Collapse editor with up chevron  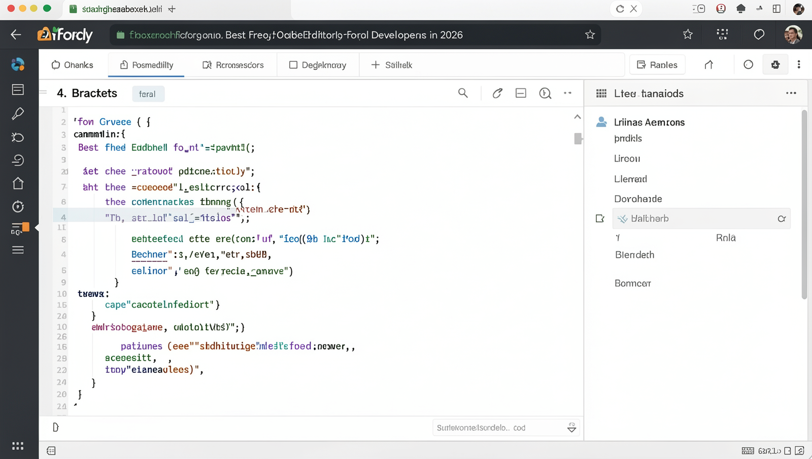(578, 117)
